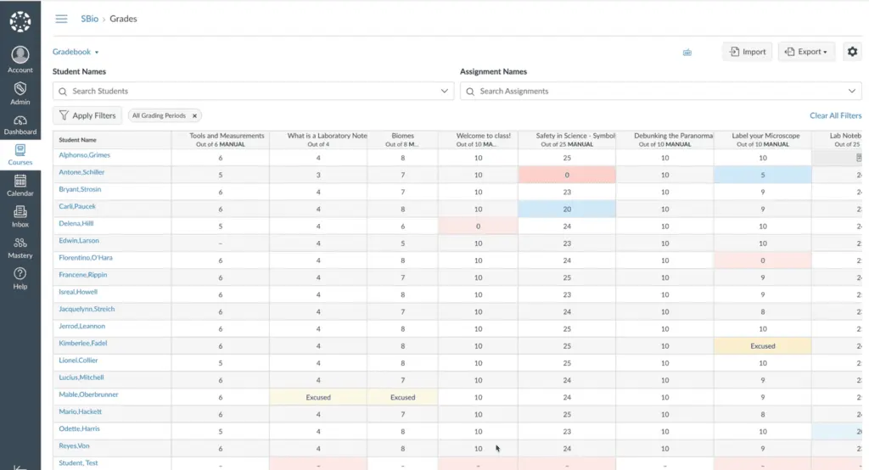Open student Mario,Hackett

coord(80,411)
